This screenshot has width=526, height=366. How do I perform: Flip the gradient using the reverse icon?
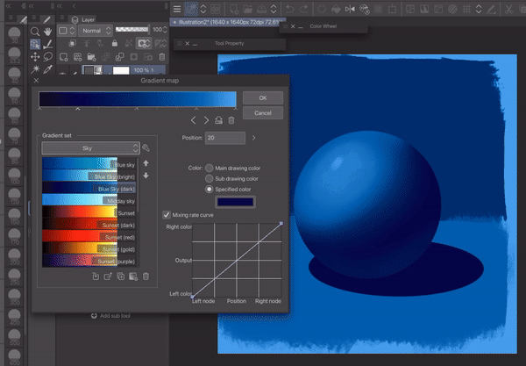pos(218,120)
